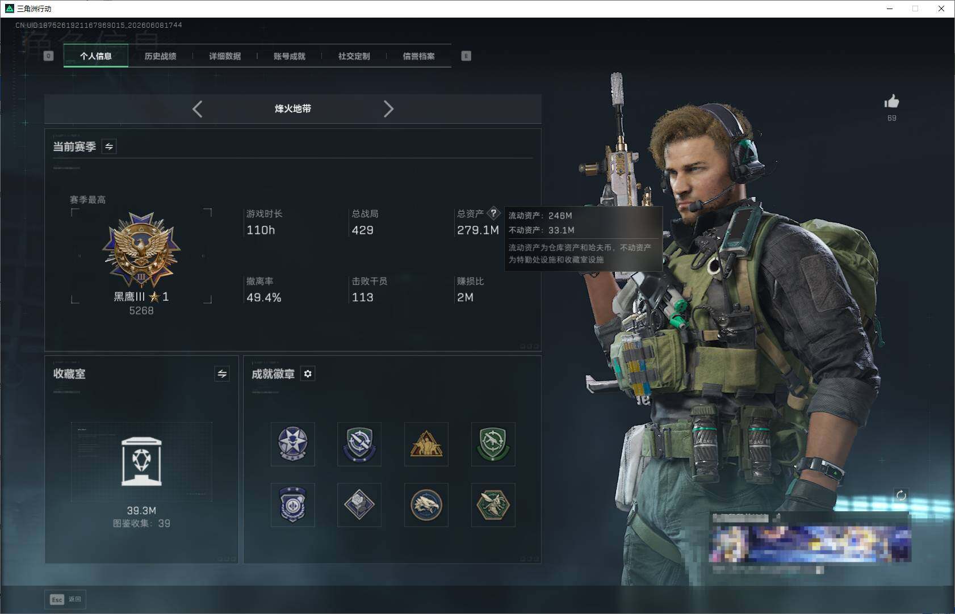Click the 不动资产: 33.1M tooltip line

click(x=542, y=230)
